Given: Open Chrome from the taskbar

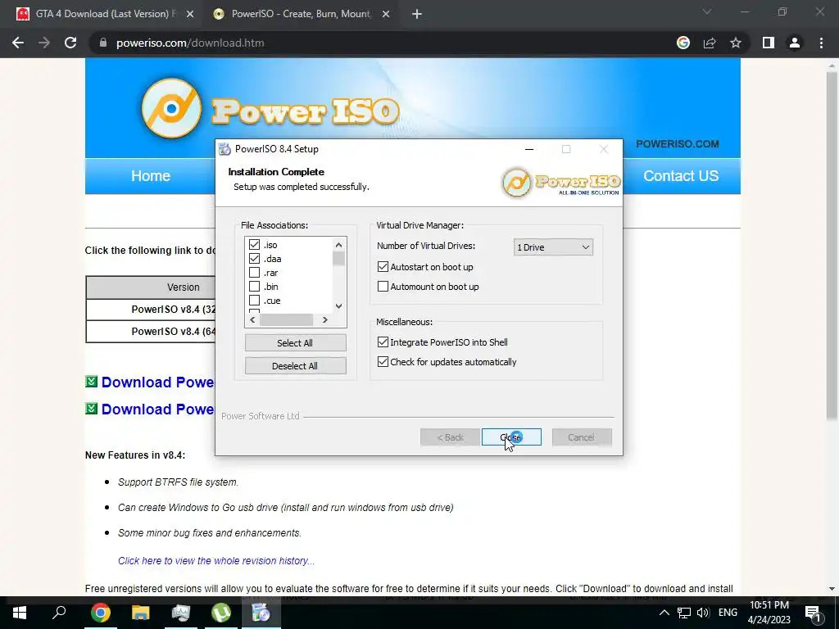Looking at the screenshot, I should coord(100,613).
